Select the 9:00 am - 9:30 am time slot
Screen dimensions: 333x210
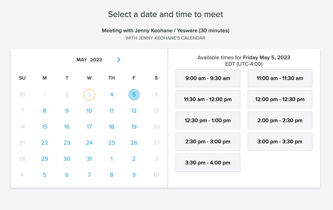click(x=208, y=78)
